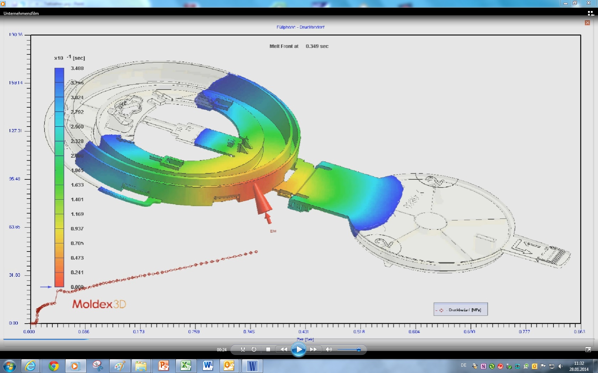
Task: Launch Snipping Tool from taskbar
Action: 98,366
